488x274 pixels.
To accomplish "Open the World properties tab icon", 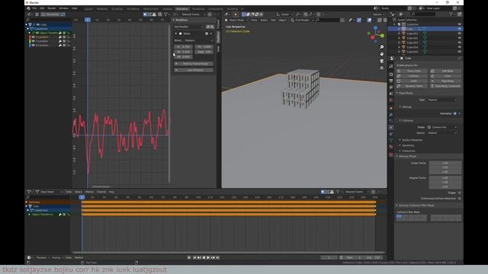I will 391,100.
